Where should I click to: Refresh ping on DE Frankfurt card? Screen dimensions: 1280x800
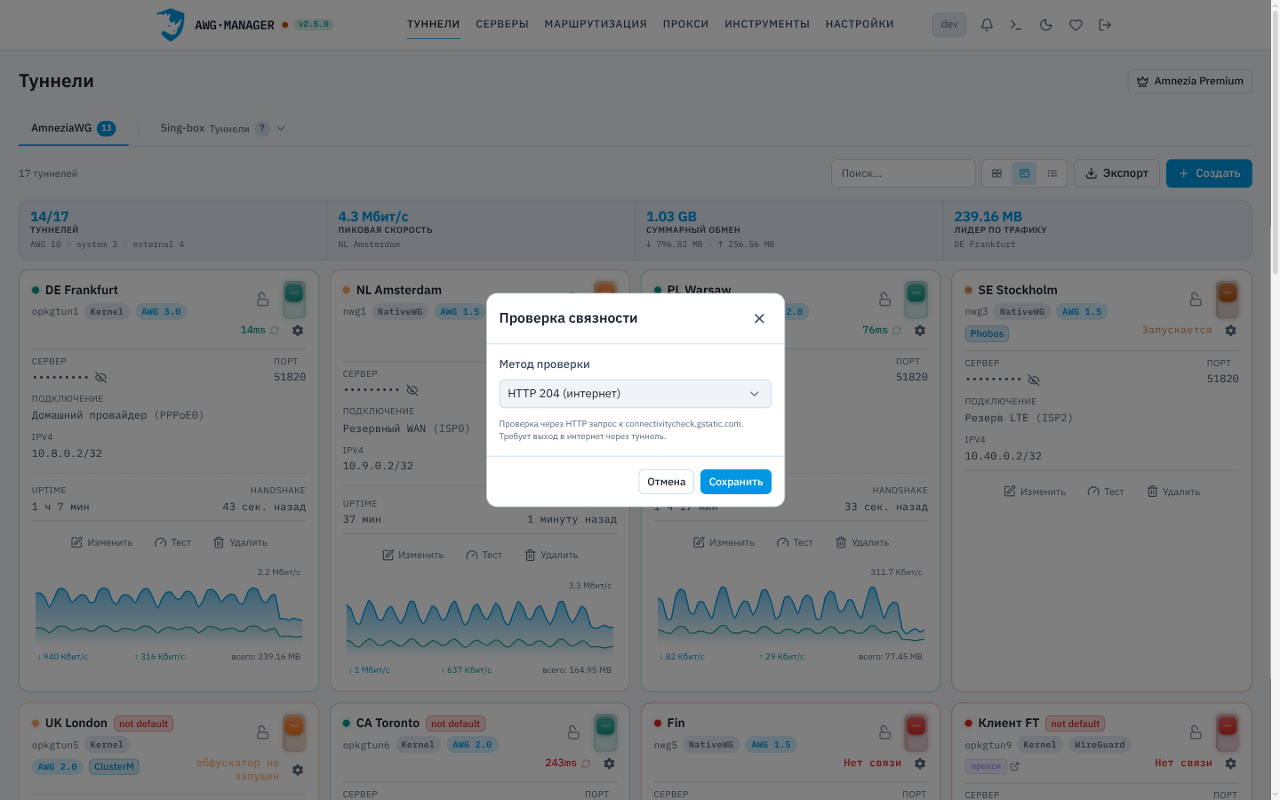pos(275,331)
